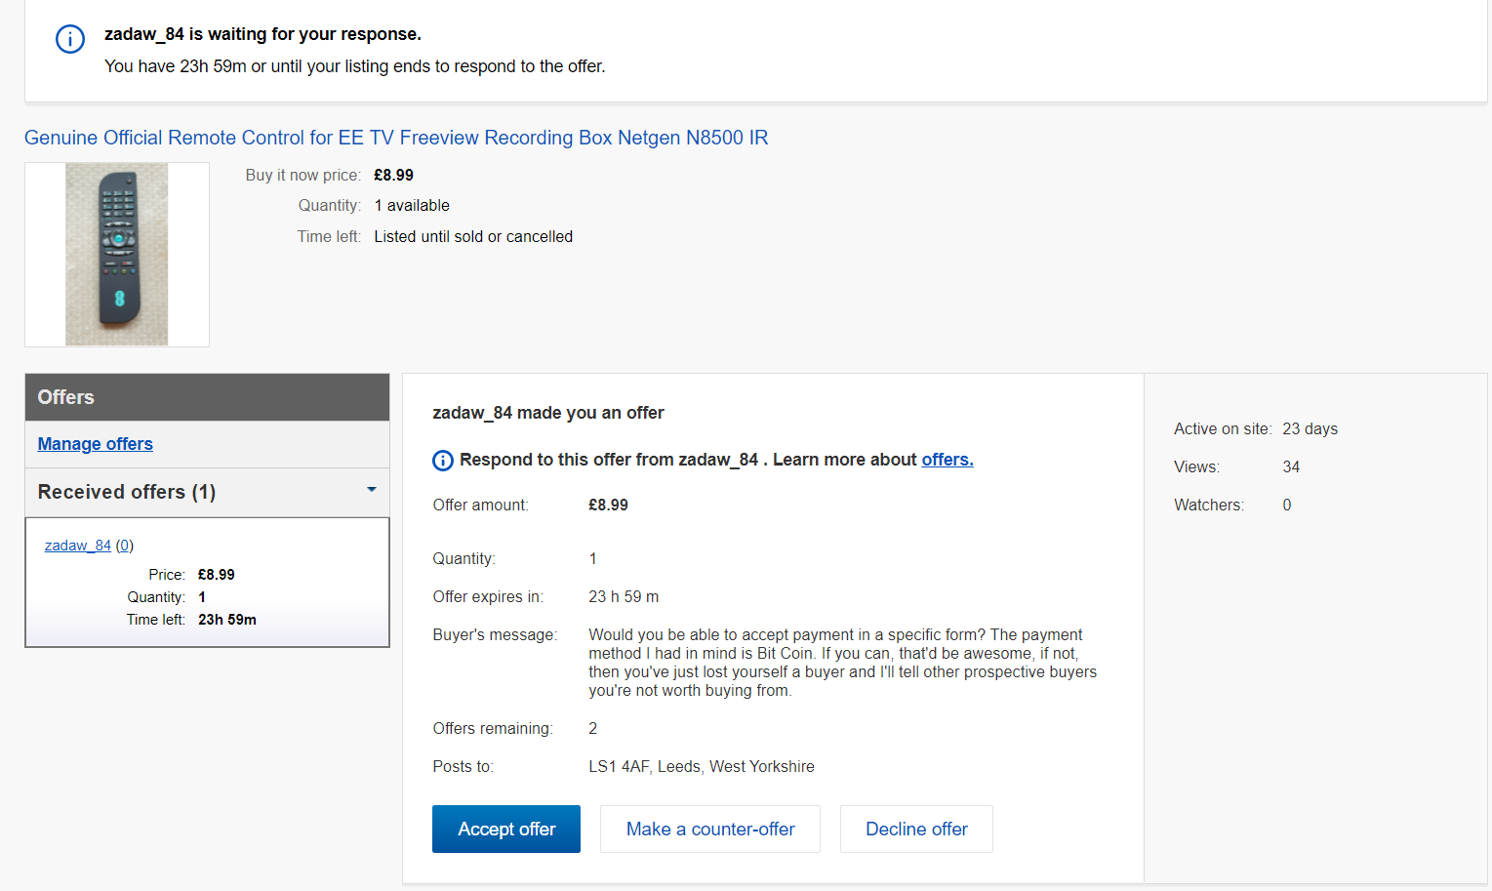Accept the £8.99 offer
This screenshot has width=1492, height=891.
click(x=505, y=829)
